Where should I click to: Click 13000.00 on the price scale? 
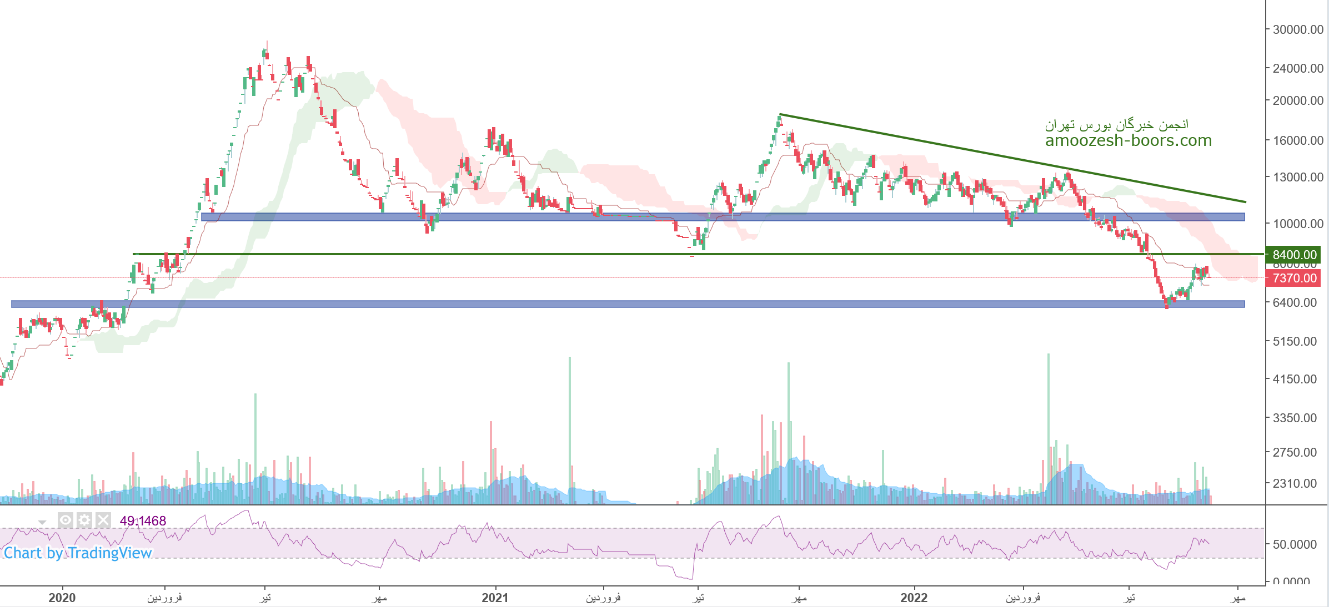(x=1297, y=177)
